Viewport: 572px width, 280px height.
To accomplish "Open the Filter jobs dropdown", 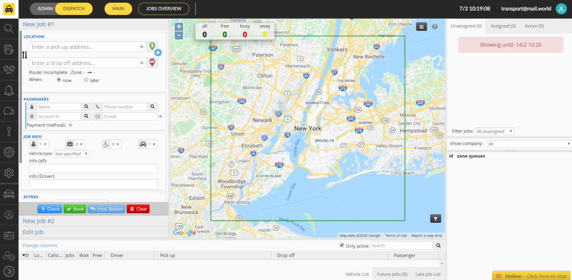I will tap(495, 131).
